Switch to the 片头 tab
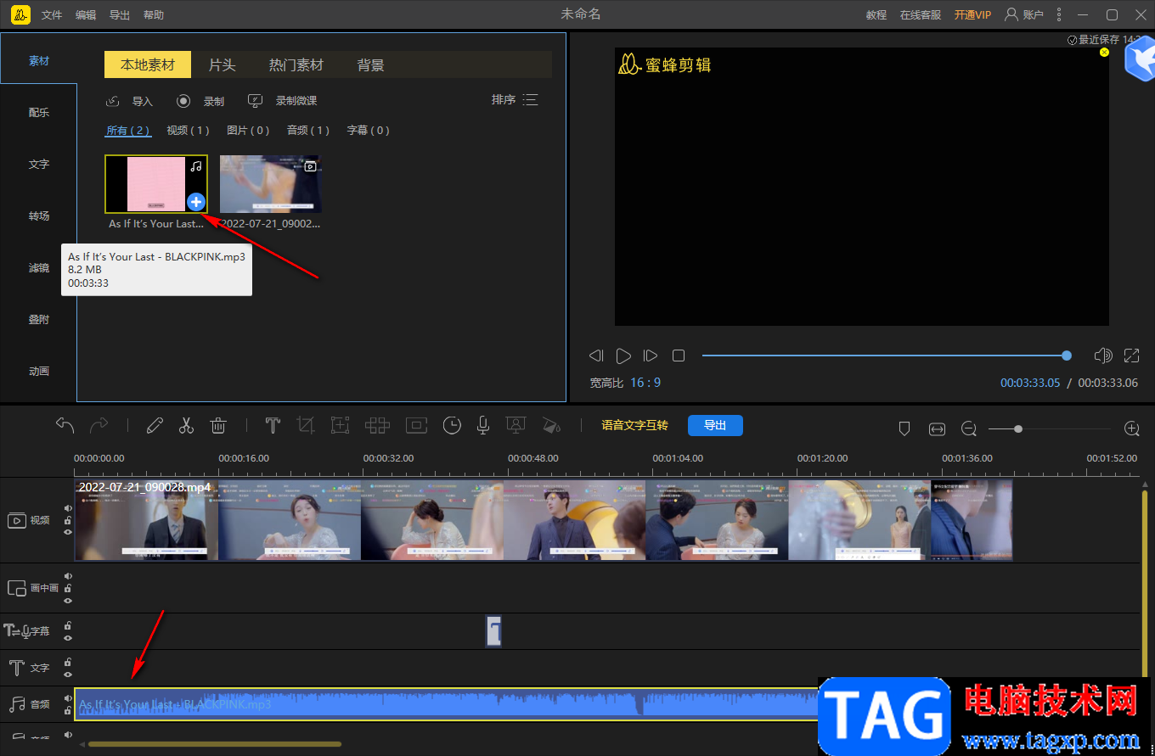The image size is (1155, 756). point(223,64)
